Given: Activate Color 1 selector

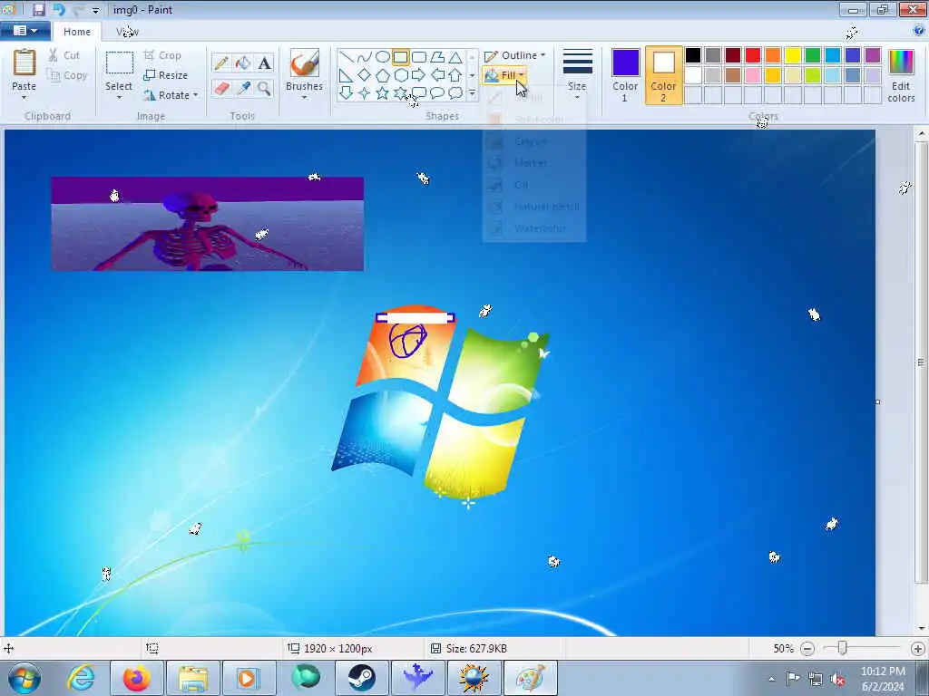Looking at the screenshot, I should (625, 76).
